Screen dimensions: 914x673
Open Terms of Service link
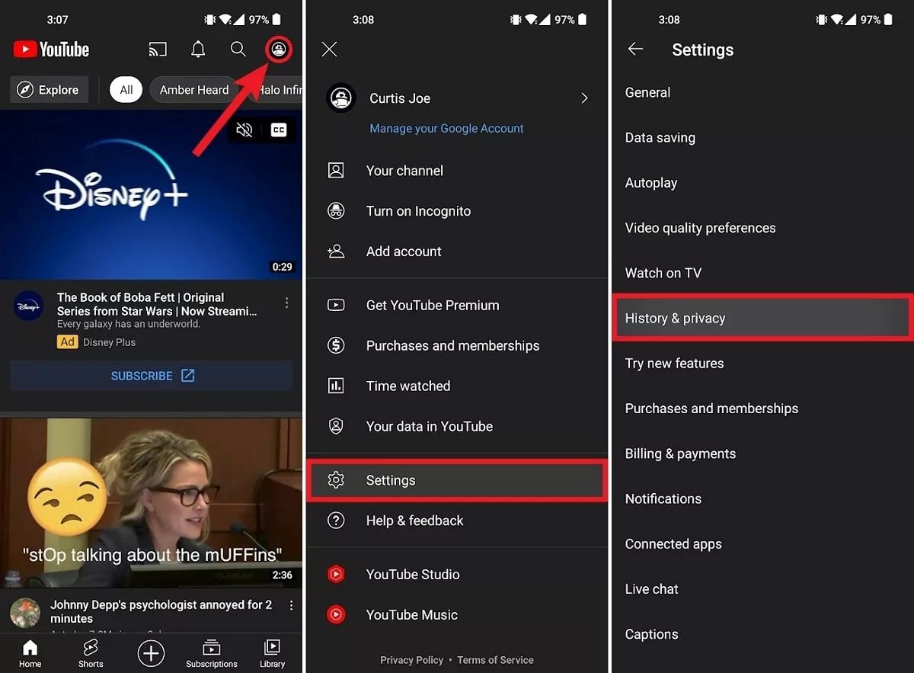point(495,660)
